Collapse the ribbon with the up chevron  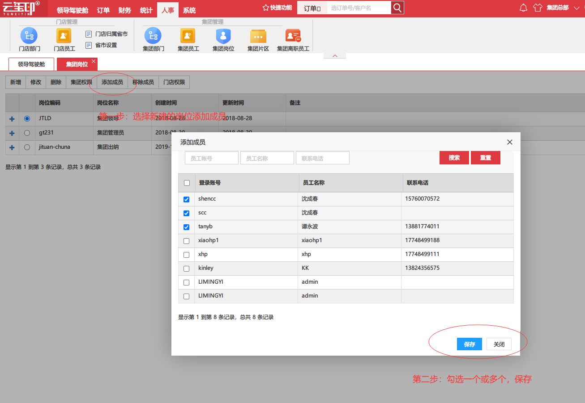[335, 56]
